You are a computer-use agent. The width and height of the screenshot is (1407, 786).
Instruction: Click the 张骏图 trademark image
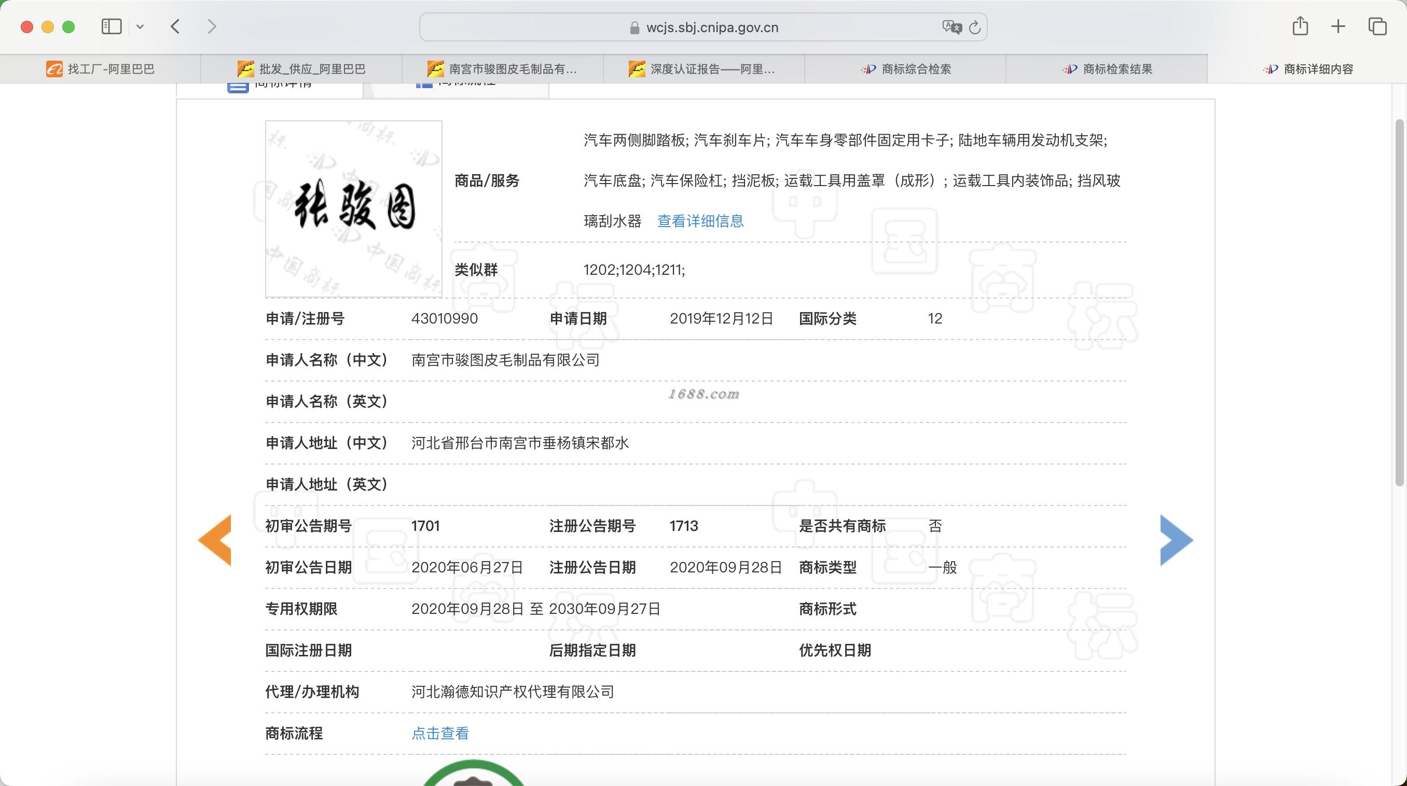[x=353, y=208]
